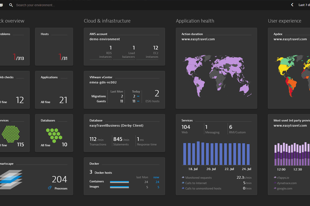Click chart icon beside Calls to Internet

click(183, 183)
